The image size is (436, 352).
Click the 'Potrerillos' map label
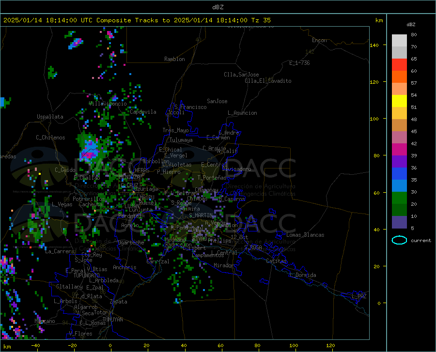coord(89,199)
